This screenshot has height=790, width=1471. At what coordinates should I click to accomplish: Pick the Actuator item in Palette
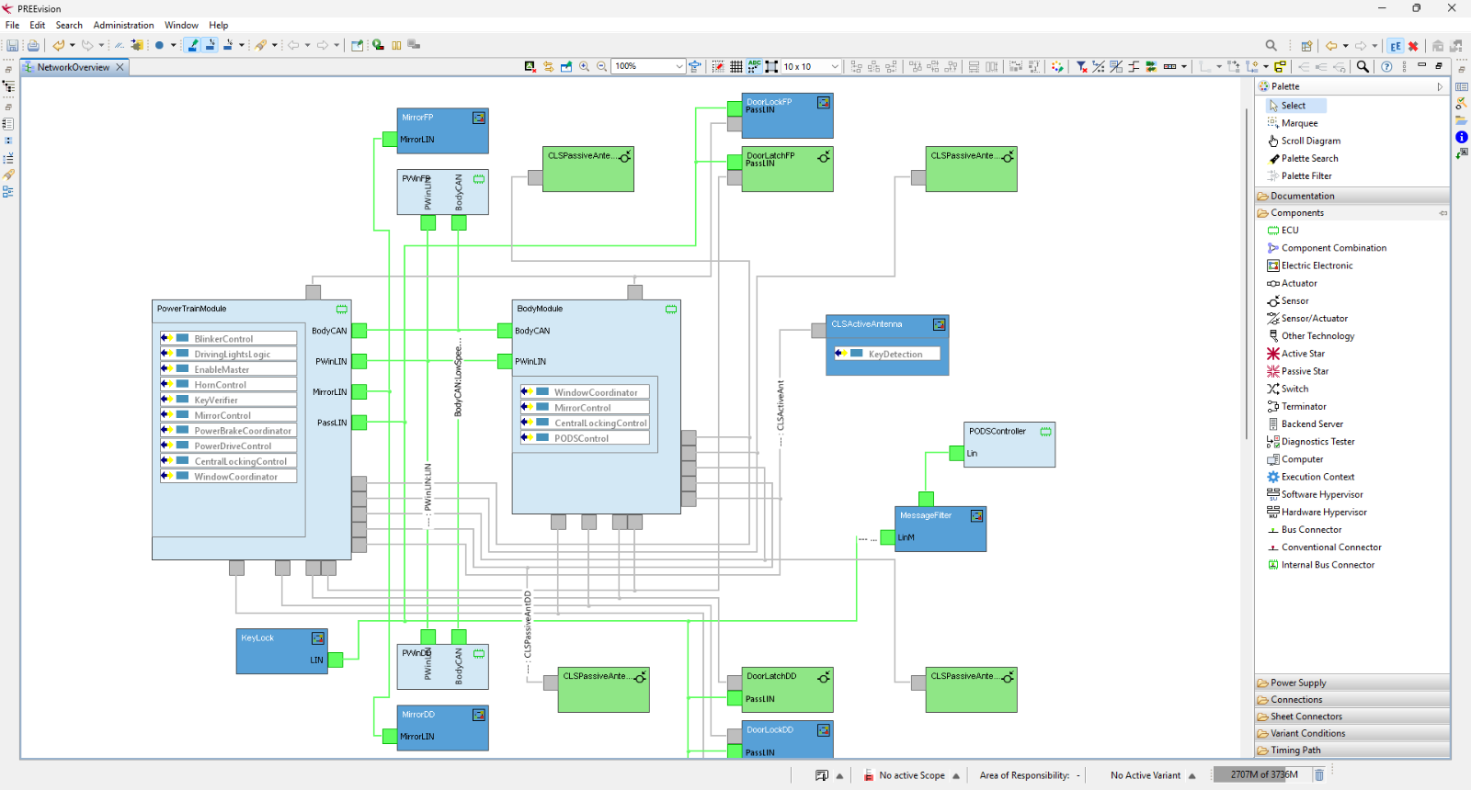point(1292,283)
